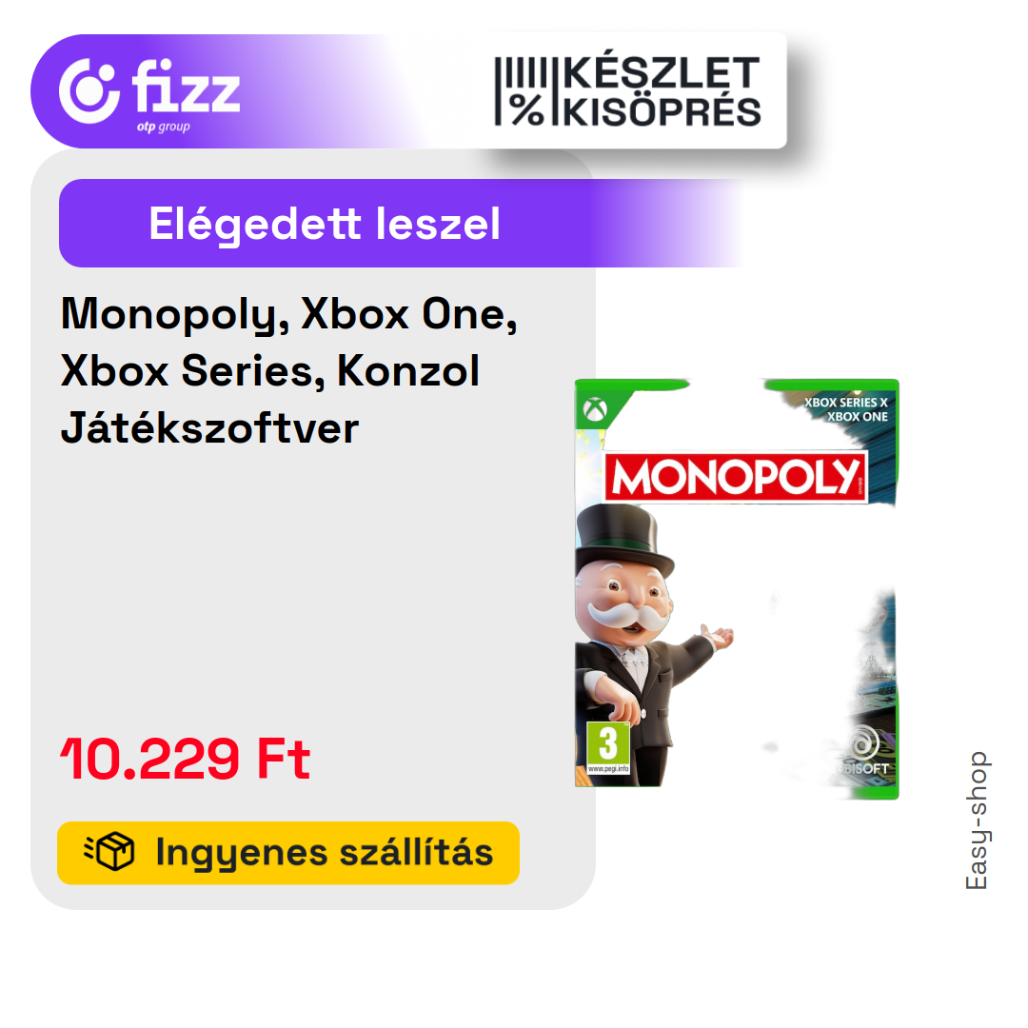Click the fizz otp group wordmark
1028x1028 pixels.
(187, 95)
